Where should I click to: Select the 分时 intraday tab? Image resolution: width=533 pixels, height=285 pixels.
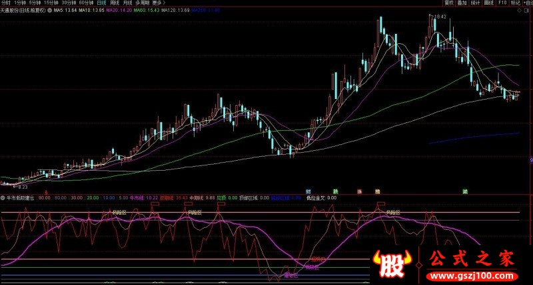point(6,3)
